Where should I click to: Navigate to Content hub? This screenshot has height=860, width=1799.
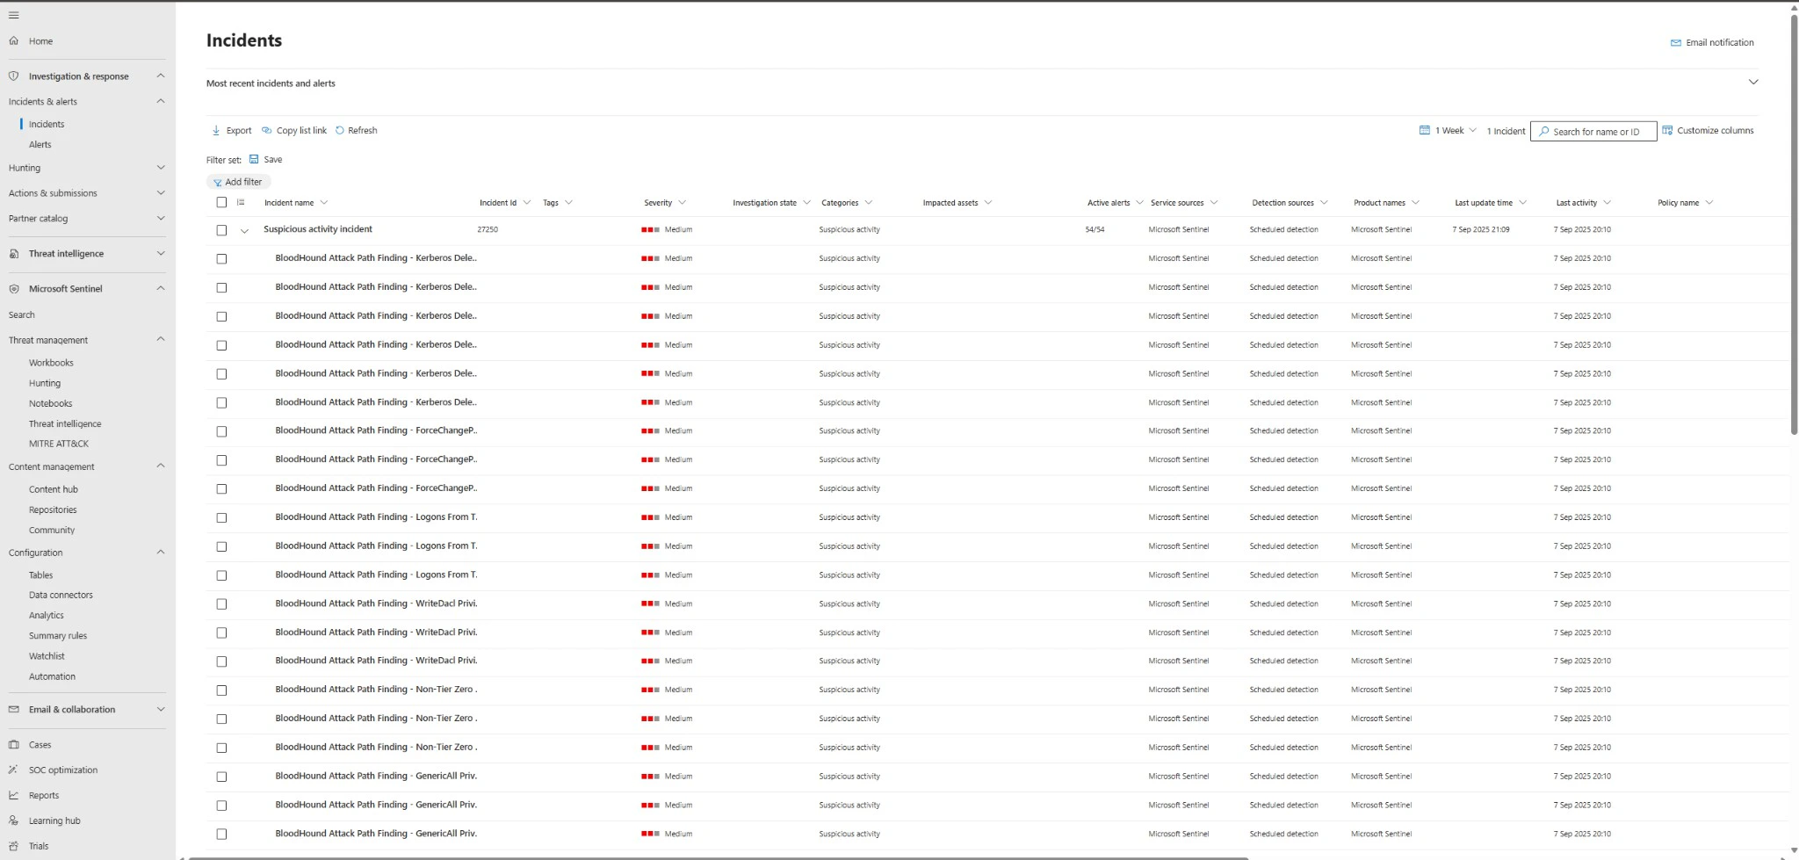click(x=53, y=489)
